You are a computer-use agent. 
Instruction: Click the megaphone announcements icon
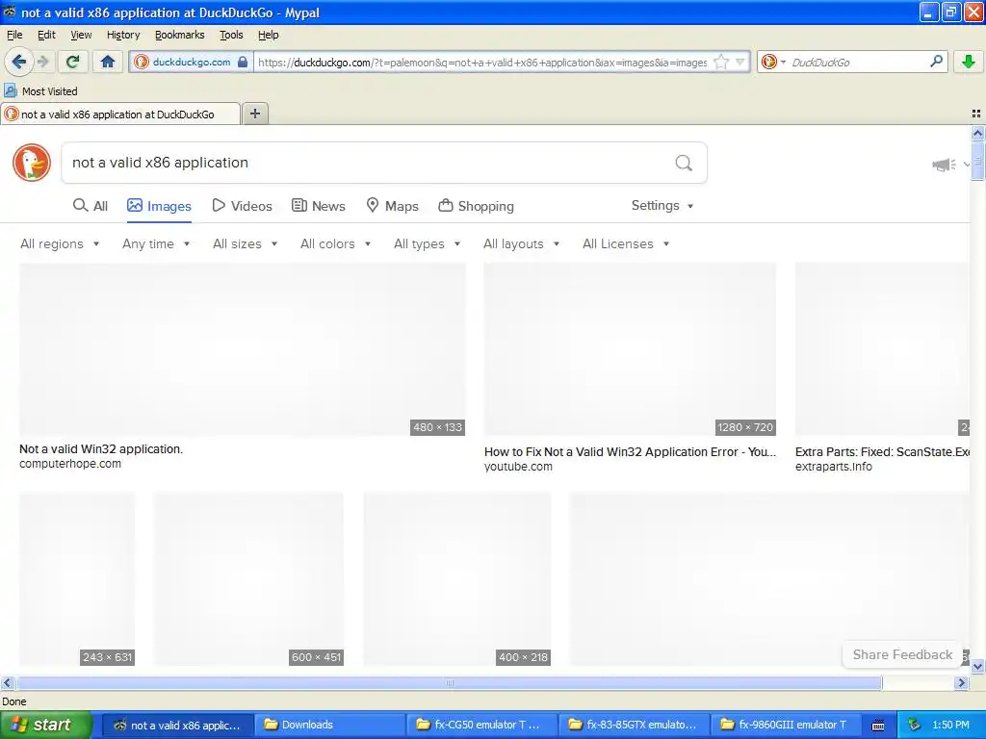944,165
